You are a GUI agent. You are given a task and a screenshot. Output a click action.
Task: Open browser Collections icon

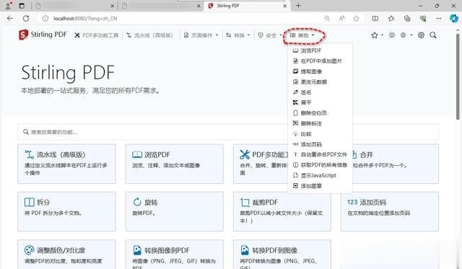pos(407,19)
